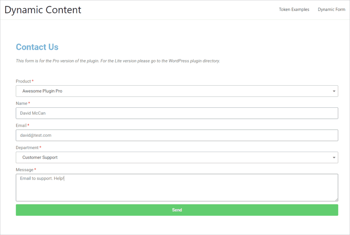This screenshot has height=235, width=350.
Task: Click the Product dropdown arrow
Action: tap(334, 91)
